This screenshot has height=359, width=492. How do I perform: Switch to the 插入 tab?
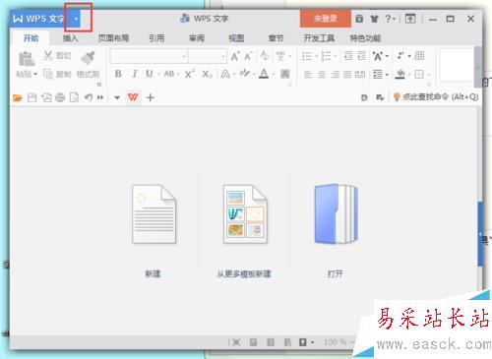tap(71, 38)
